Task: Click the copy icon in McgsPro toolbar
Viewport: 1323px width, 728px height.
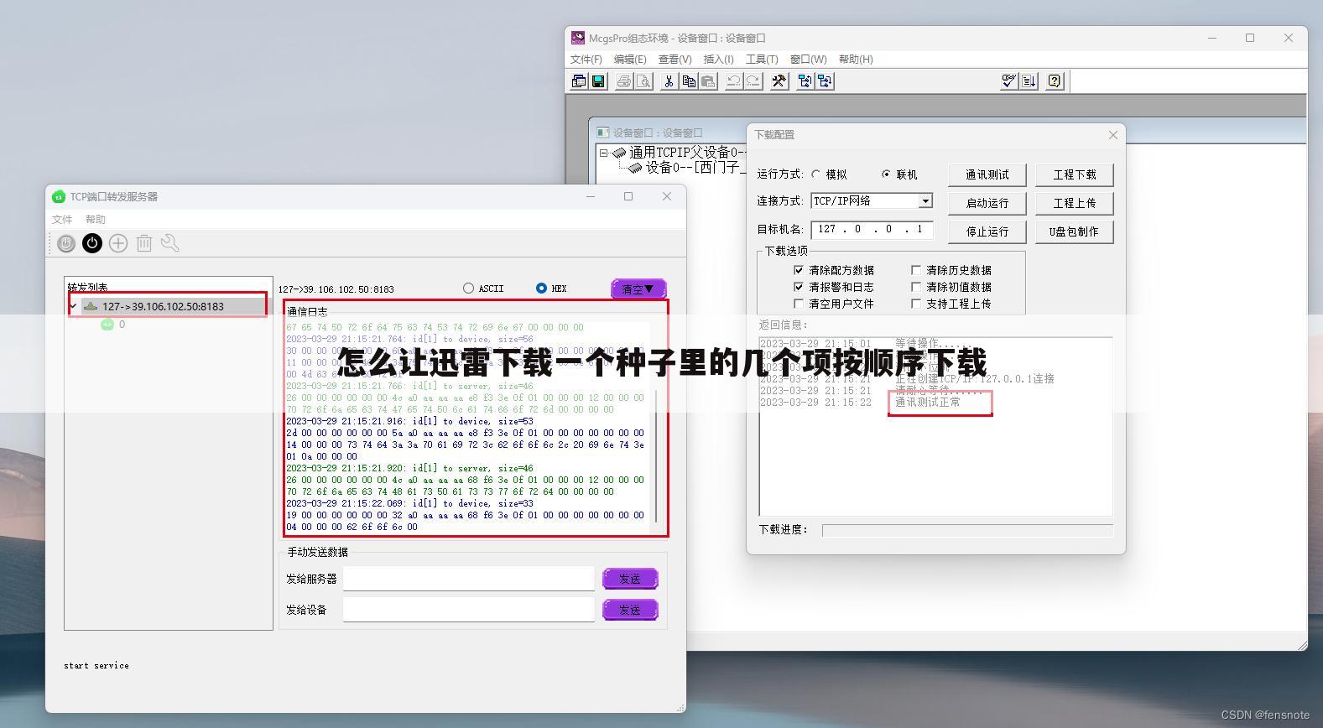Action: point(689,81)
